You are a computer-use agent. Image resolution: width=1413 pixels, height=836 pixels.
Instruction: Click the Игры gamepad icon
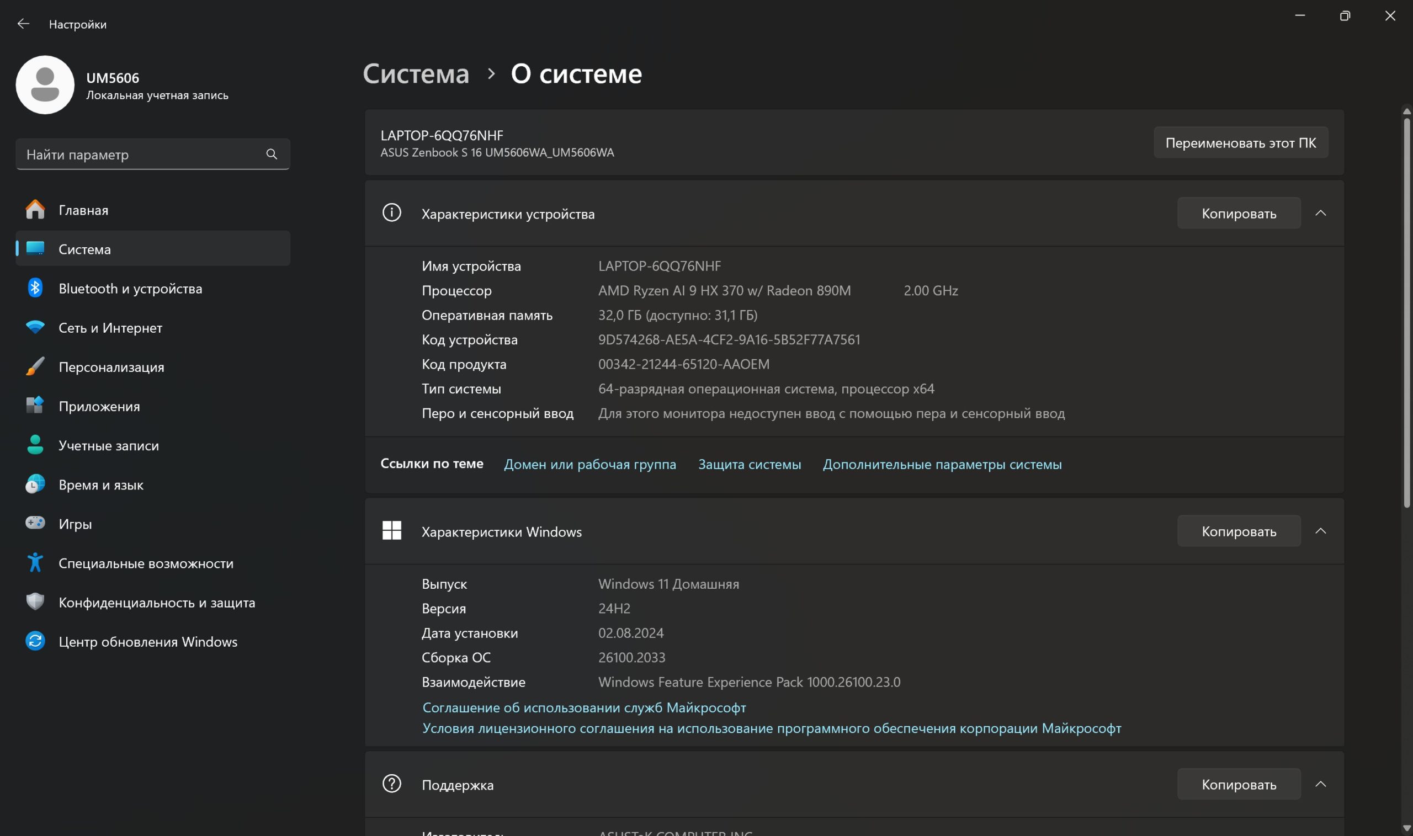click(35, 523)
